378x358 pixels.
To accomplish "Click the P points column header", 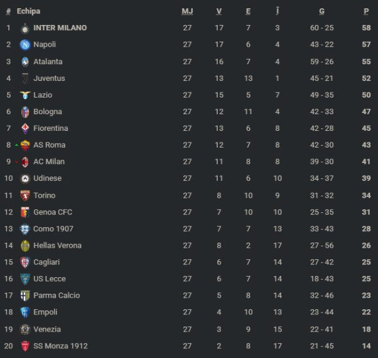I will click(366, 12).
